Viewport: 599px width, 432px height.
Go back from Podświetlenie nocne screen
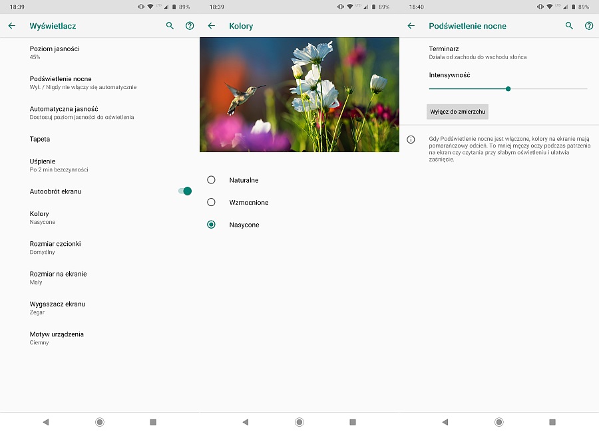(411, 26)
